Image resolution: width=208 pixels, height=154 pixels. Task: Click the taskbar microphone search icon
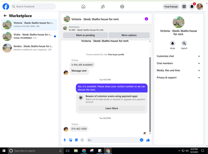point(60,151)
